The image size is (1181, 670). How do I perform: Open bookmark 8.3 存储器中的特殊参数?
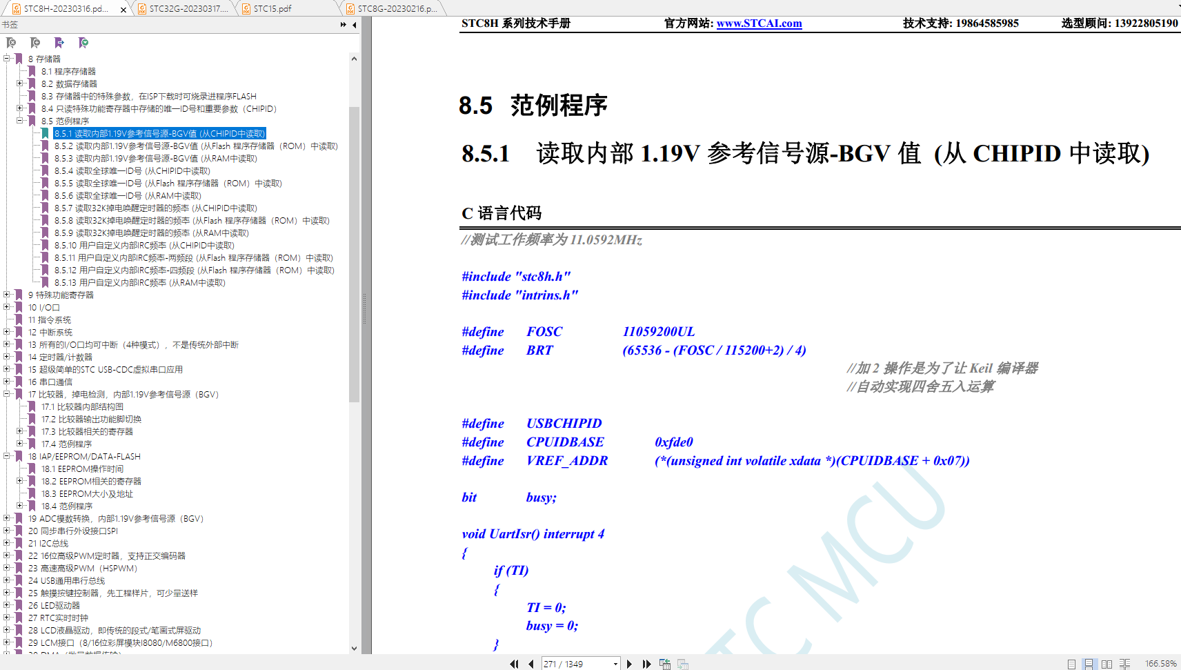[x=148, y=97]
